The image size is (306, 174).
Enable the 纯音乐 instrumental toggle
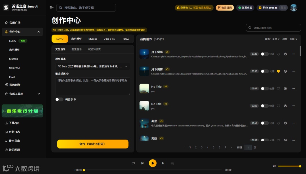click(59, 99)
